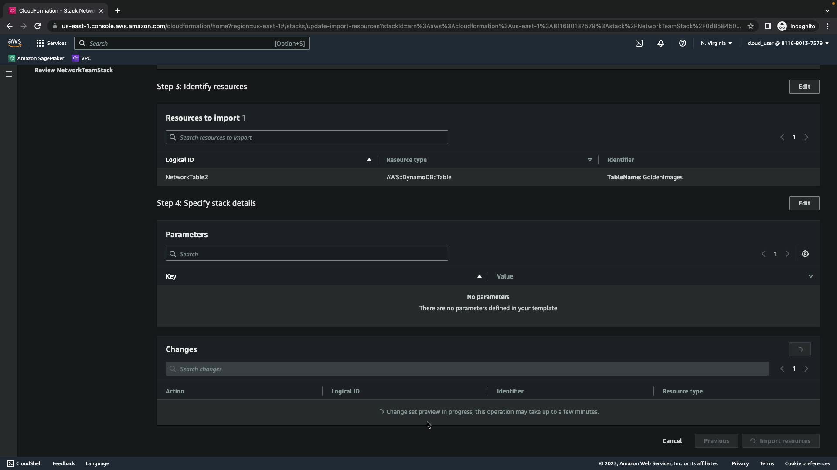Bookmark this page with star icon
Image resolution: width=837 pixels, height=470 pixels.
tap(750, 26)
